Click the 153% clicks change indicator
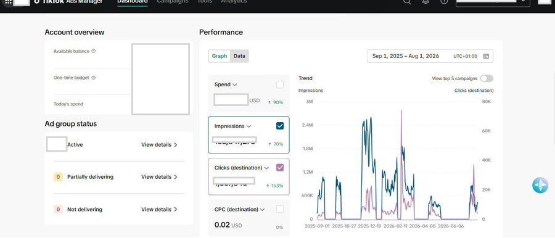 (x=274, y=186)
